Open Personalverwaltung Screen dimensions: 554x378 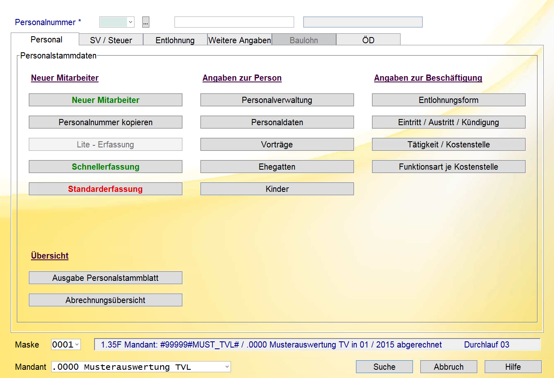(x=277, y=100)
